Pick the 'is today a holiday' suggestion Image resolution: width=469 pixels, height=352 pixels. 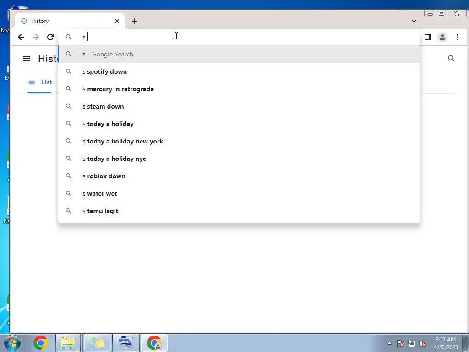point(239,124)
